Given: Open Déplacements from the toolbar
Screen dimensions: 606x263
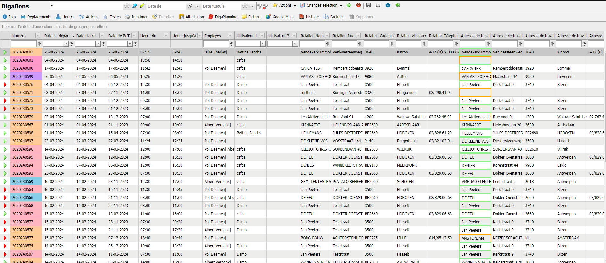Looking at the screenshot, I should click(36, 17).
